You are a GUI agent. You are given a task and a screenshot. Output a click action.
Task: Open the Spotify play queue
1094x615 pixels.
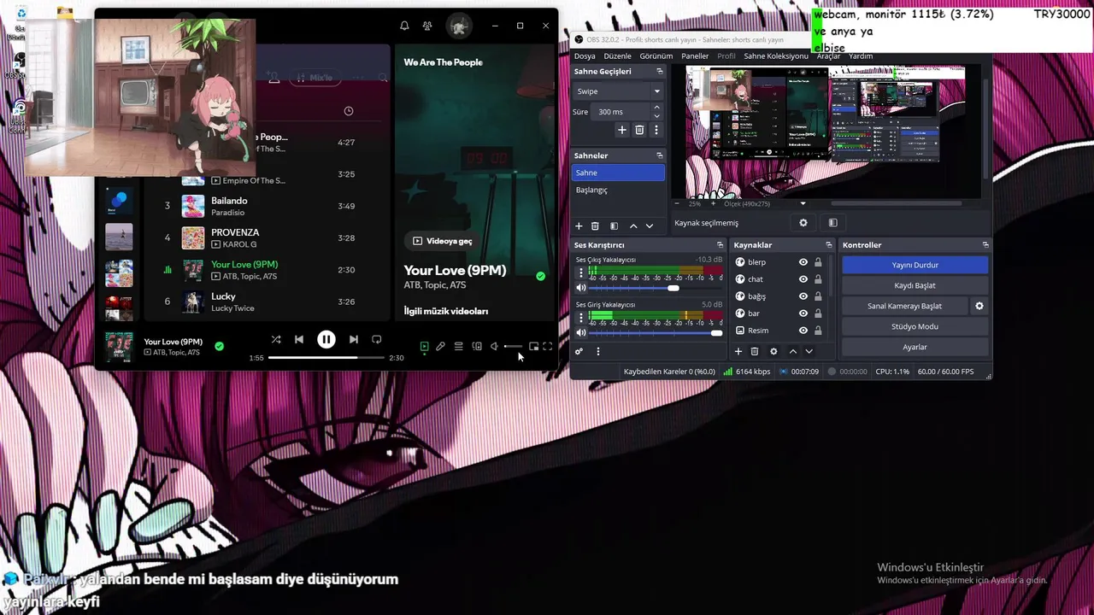[458, 346]
